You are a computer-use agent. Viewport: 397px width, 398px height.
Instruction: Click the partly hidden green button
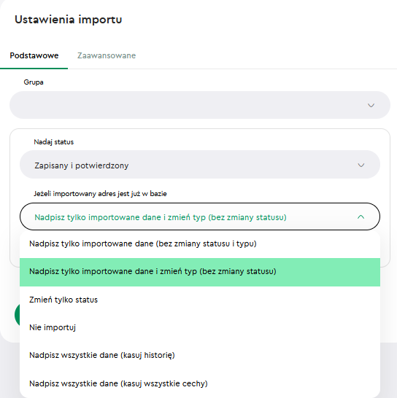point(17,315)
